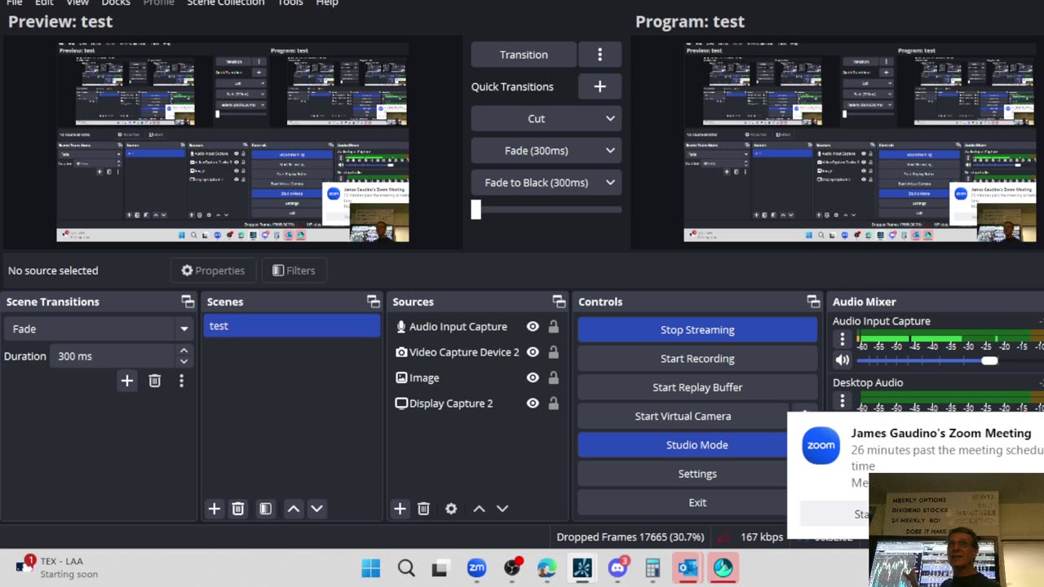This screenshot has height=587, width=1044.
Task: Hide the Video Capture Device 2 source
Action: pos(533,352)
